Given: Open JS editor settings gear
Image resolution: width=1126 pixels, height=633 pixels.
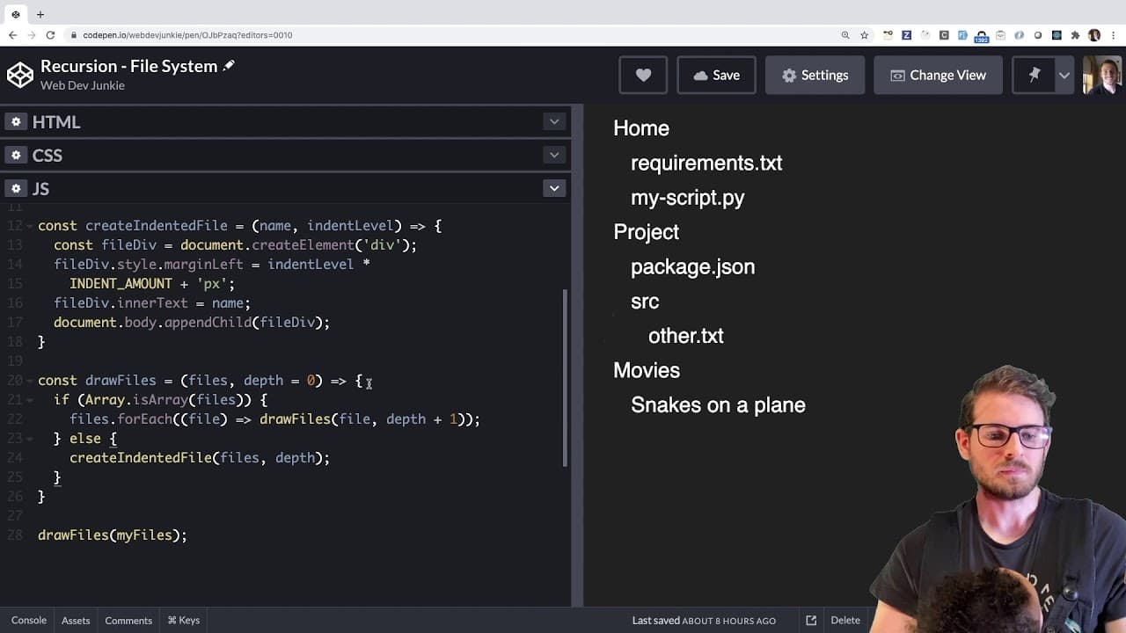Looking at the screenshot, I should [15, 188].
